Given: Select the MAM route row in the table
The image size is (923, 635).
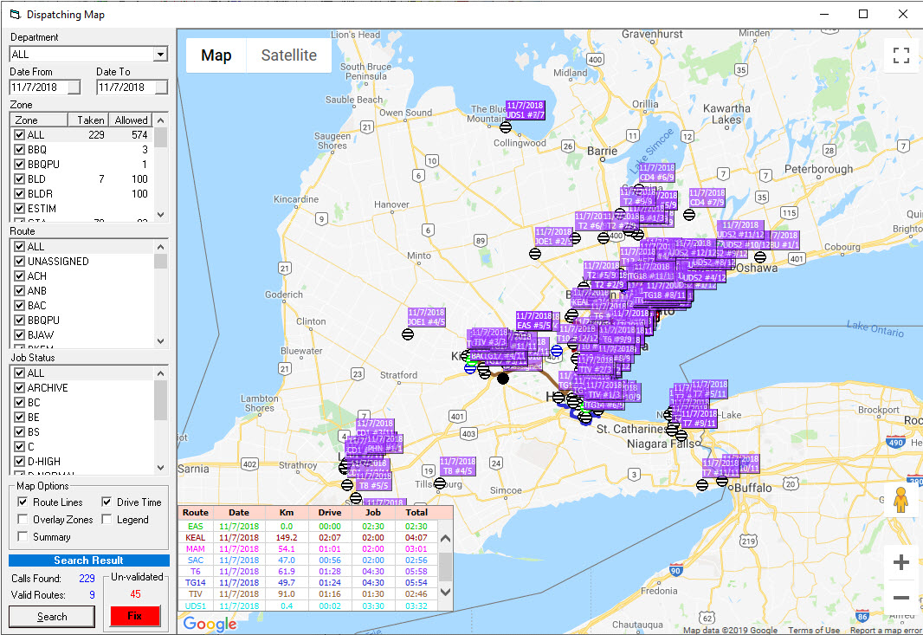Looking at the screenshot, I should [x=308, y=548].
